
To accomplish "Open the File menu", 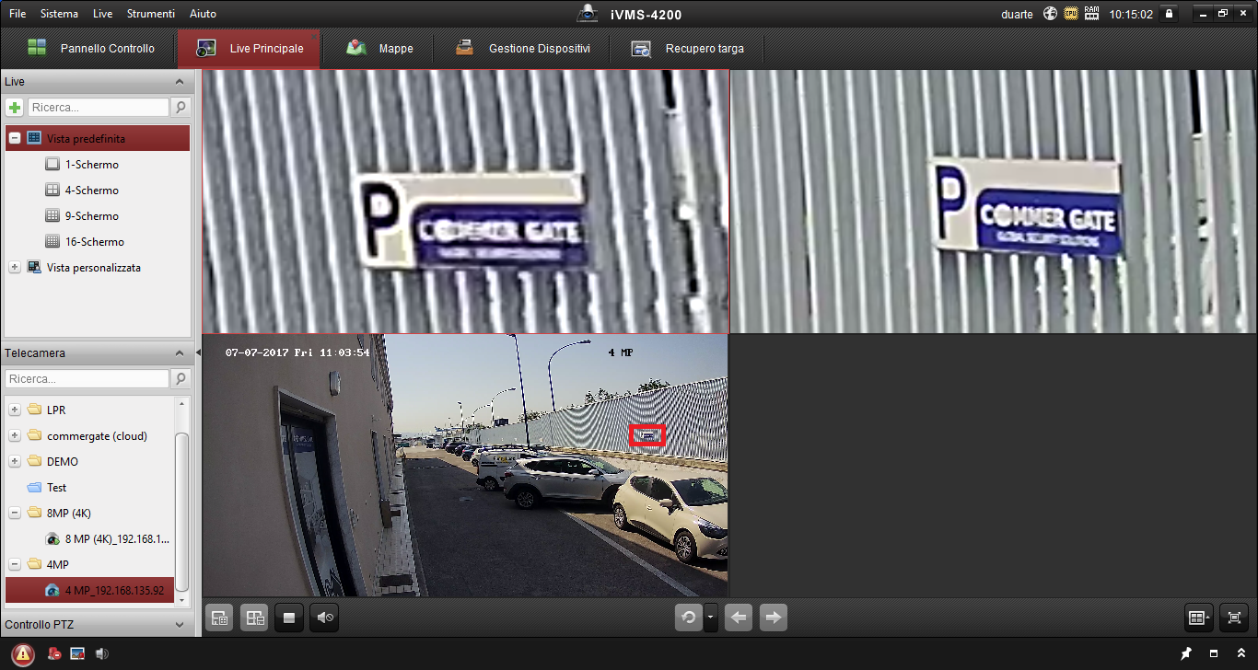I will point(17,14).
